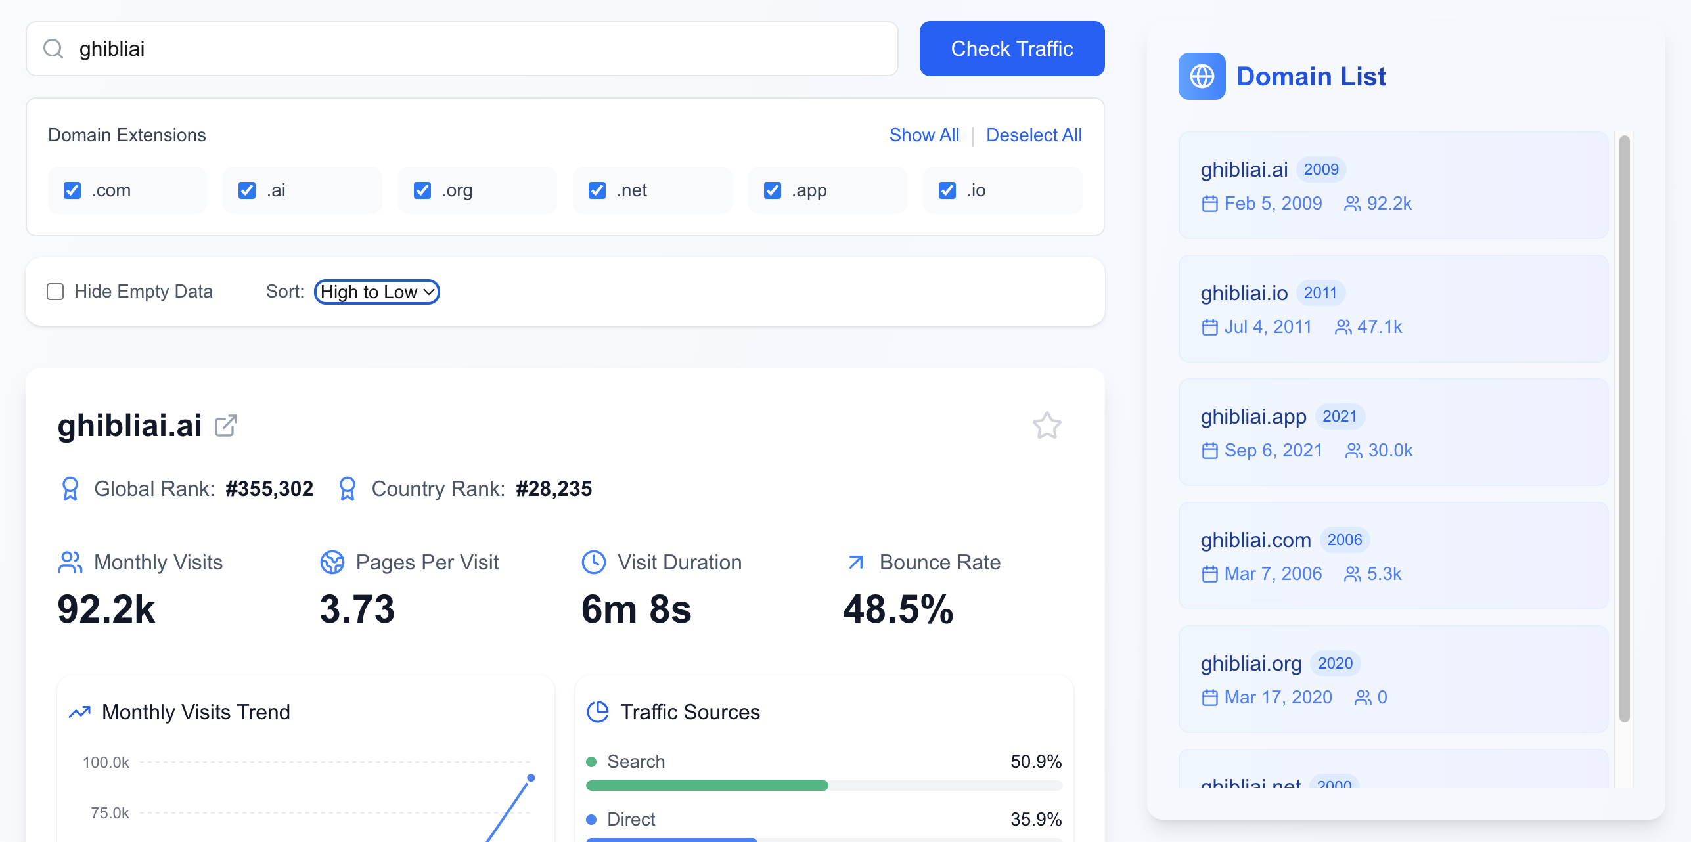Viewport: 1691px width, 842px height.
Task: Click visitors icon next to 47.1k
Action: [1343, 327]
